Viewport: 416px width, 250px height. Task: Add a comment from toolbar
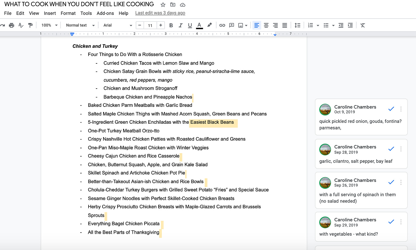coord(231,25)
